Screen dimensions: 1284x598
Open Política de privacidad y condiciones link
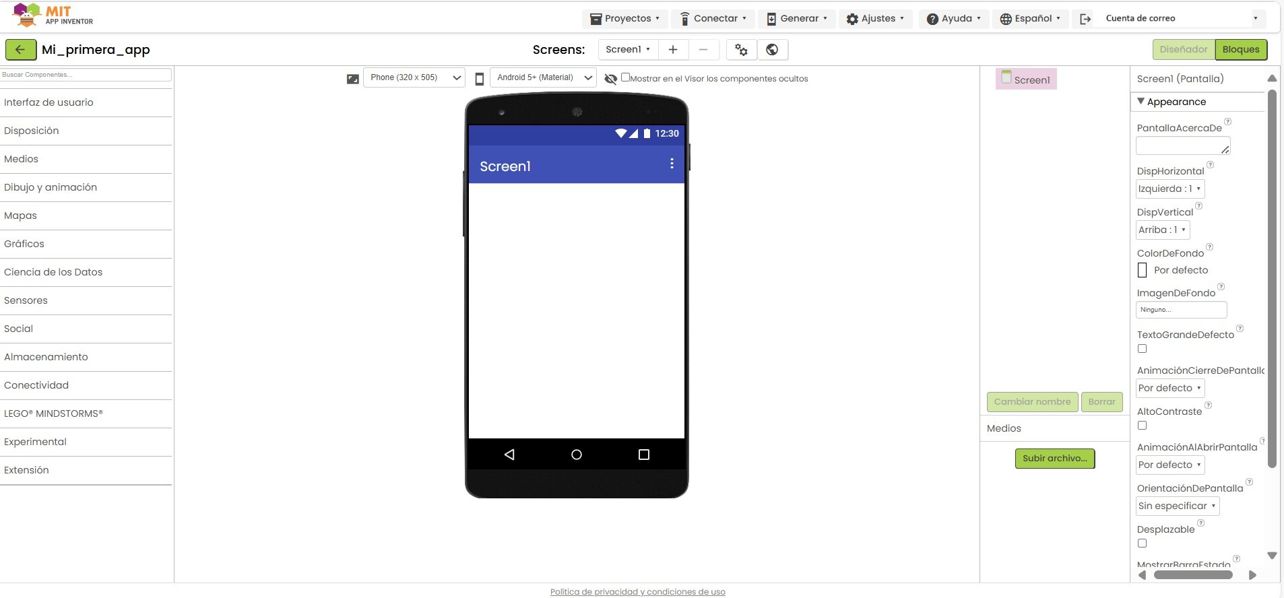tap(637, 592)
